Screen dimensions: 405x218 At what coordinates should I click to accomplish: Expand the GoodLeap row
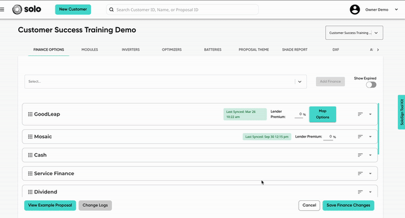point(370,114)
